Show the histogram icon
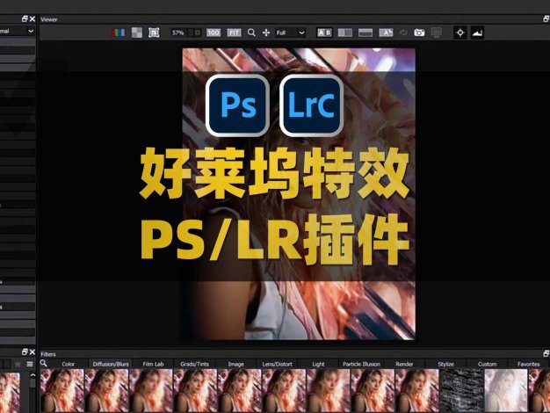This screenshot has width=550, height=413. coord(477,33)
